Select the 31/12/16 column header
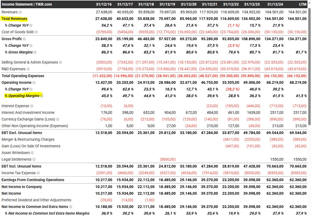312x217 pixels. pos(104,4)
